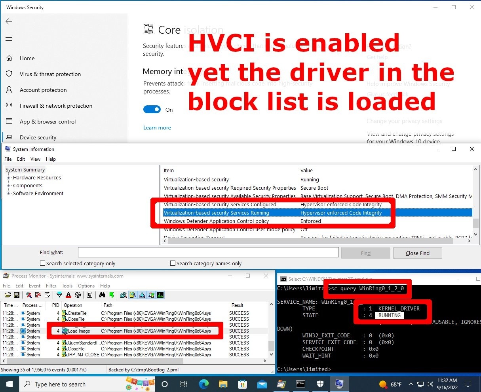Open the Filter menu in Process Monitor
481x392 pixels.
(51, 285)
